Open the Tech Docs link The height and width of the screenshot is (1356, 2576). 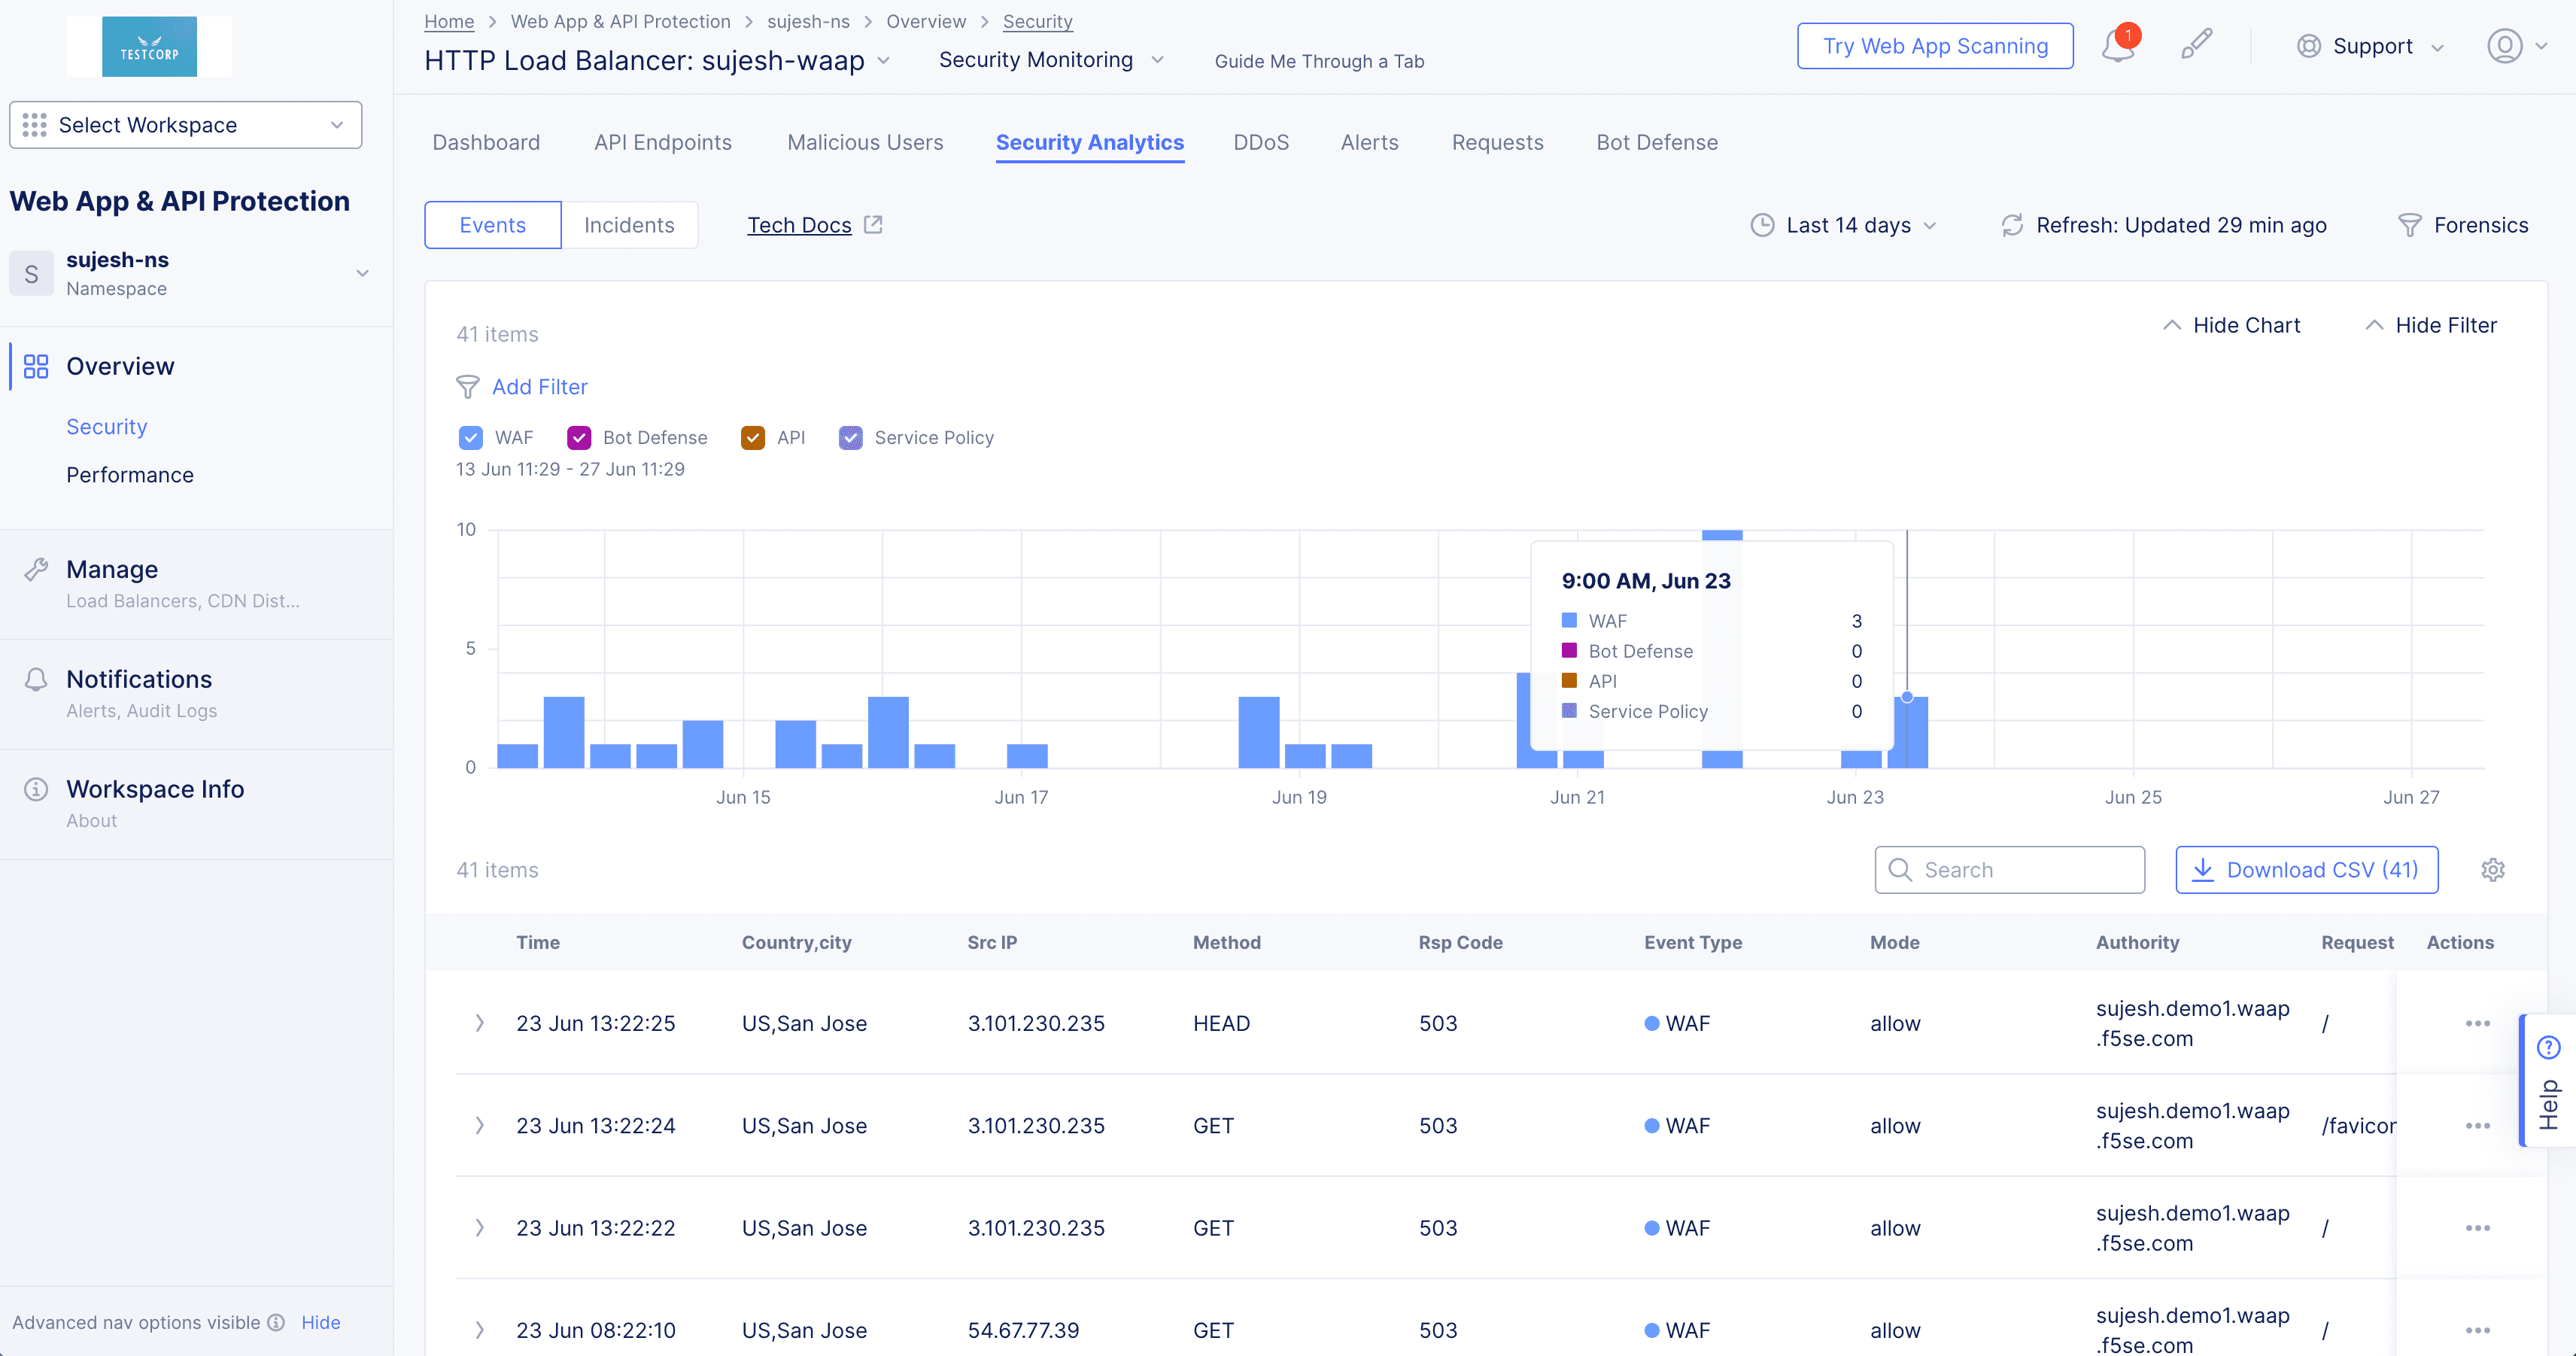799,225
